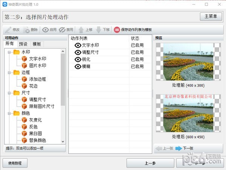226x170 pixels.
Task: Select the 灰度化 tree item text
Action: click(35, 120)
